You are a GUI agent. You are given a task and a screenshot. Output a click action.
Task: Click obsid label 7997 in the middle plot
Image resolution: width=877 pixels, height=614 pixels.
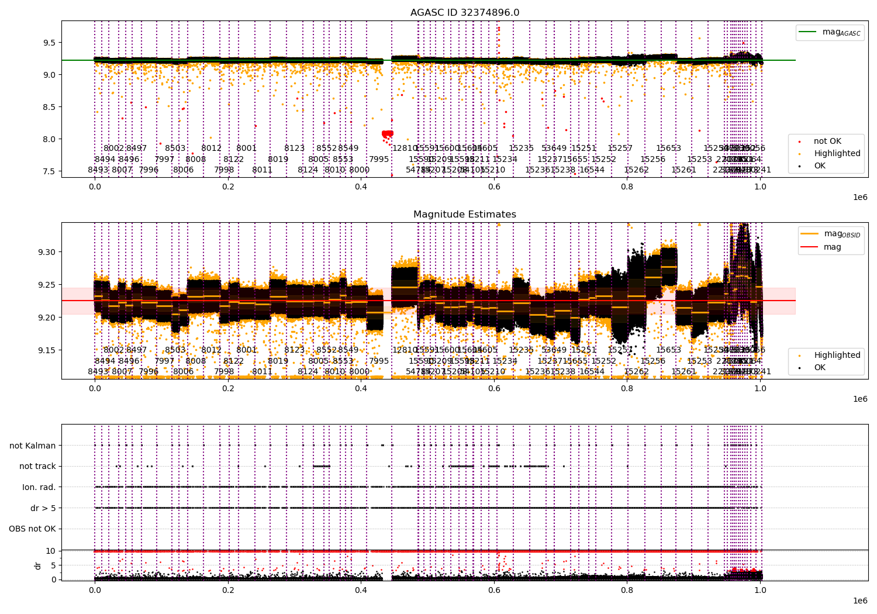(164, 361)
